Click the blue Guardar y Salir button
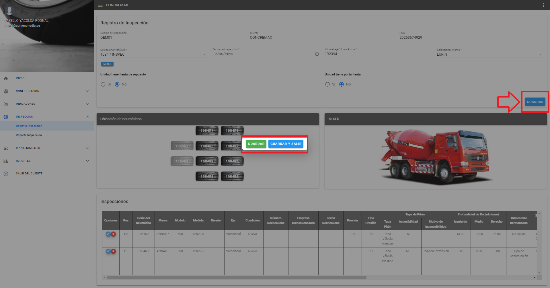The width and height of the screenshot is (550, 288). [286, 144]
